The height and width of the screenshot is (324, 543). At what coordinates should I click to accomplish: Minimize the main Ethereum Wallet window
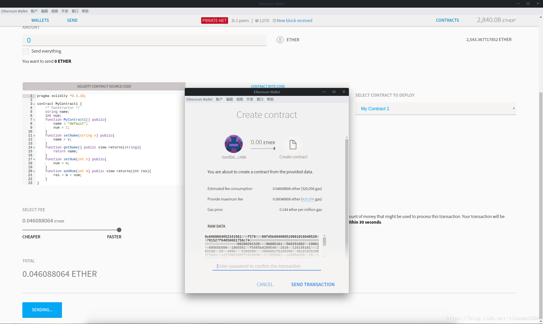click(518, 4)
